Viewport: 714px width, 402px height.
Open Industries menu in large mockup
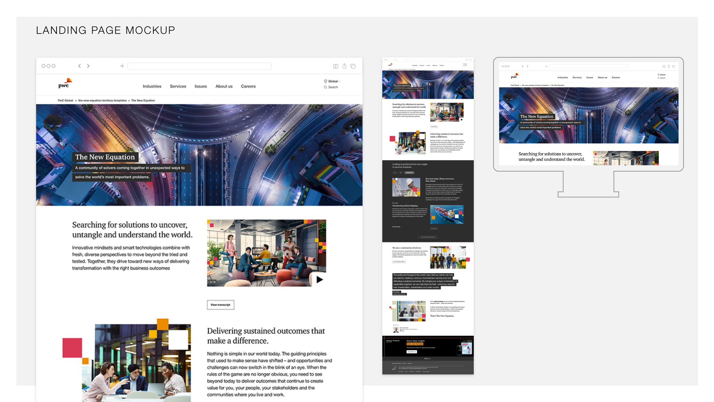click(152, 86)
